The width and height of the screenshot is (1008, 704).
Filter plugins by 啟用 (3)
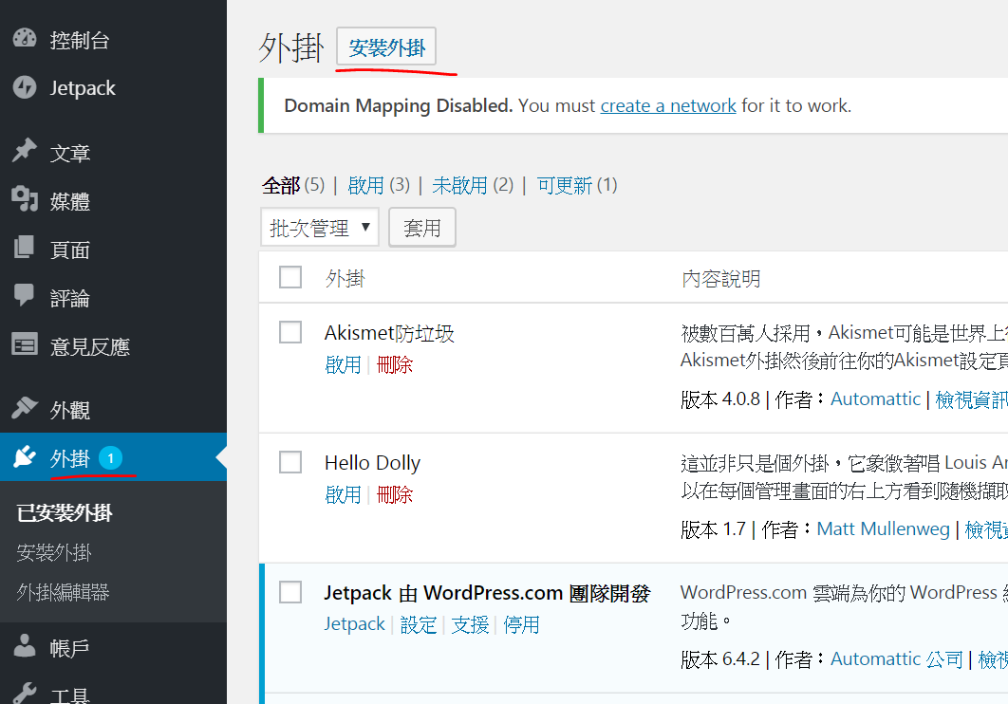click(x=379, y=185)
